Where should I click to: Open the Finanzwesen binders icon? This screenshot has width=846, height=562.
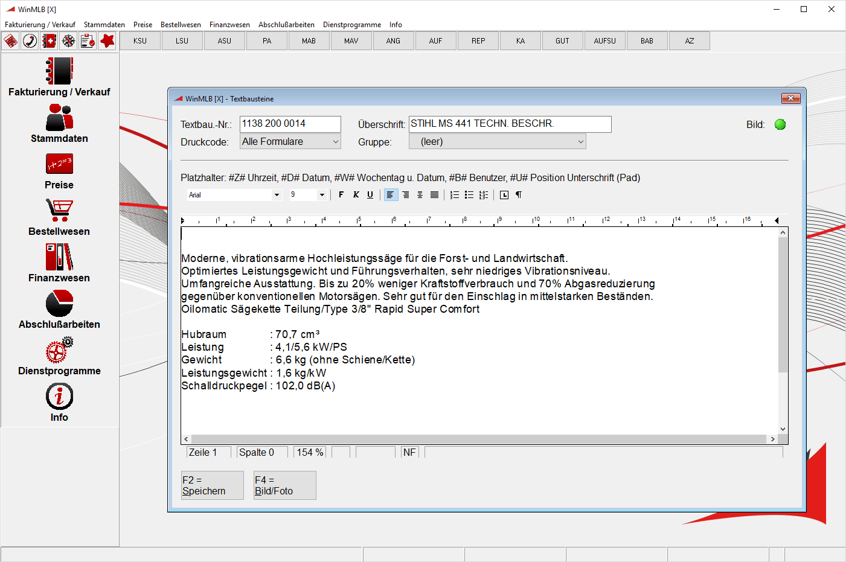[59, 257]
